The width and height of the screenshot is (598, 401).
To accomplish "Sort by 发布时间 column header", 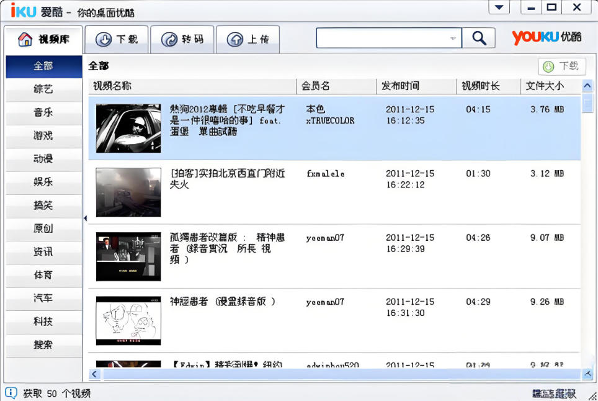I will [416, 86].
